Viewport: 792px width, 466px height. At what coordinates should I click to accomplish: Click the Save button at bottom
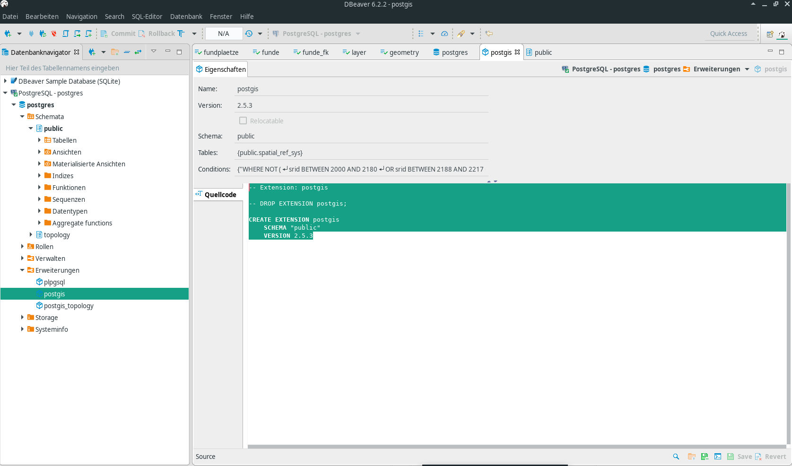[x=740, y=457]
